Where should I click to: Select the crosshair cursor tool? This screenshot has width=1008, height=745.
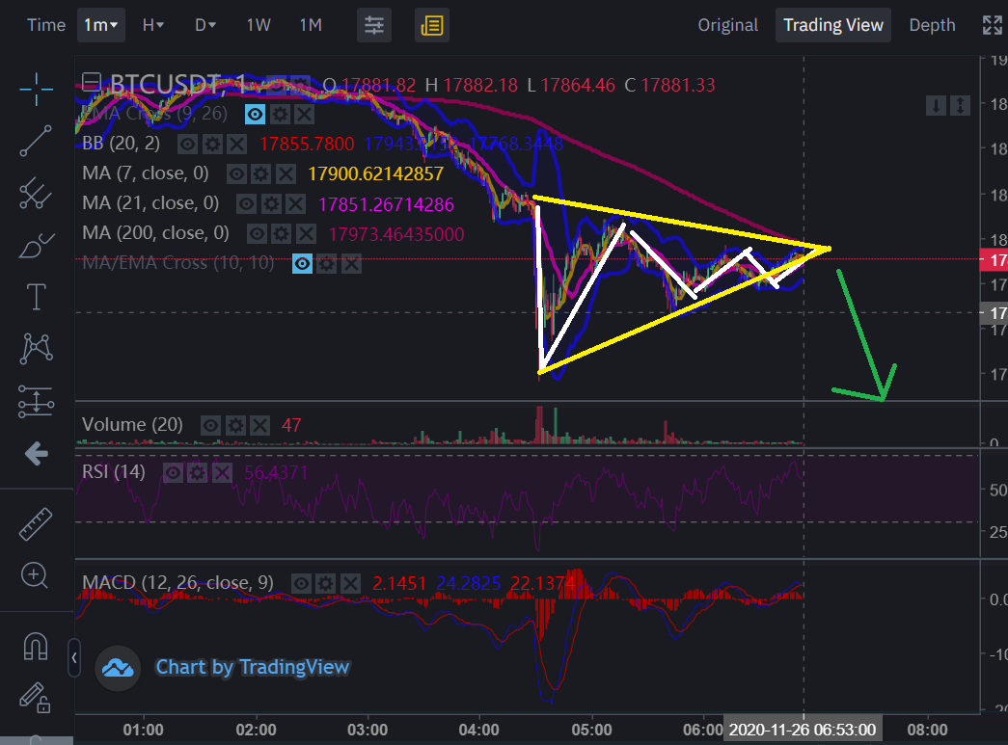coord(36,90)
